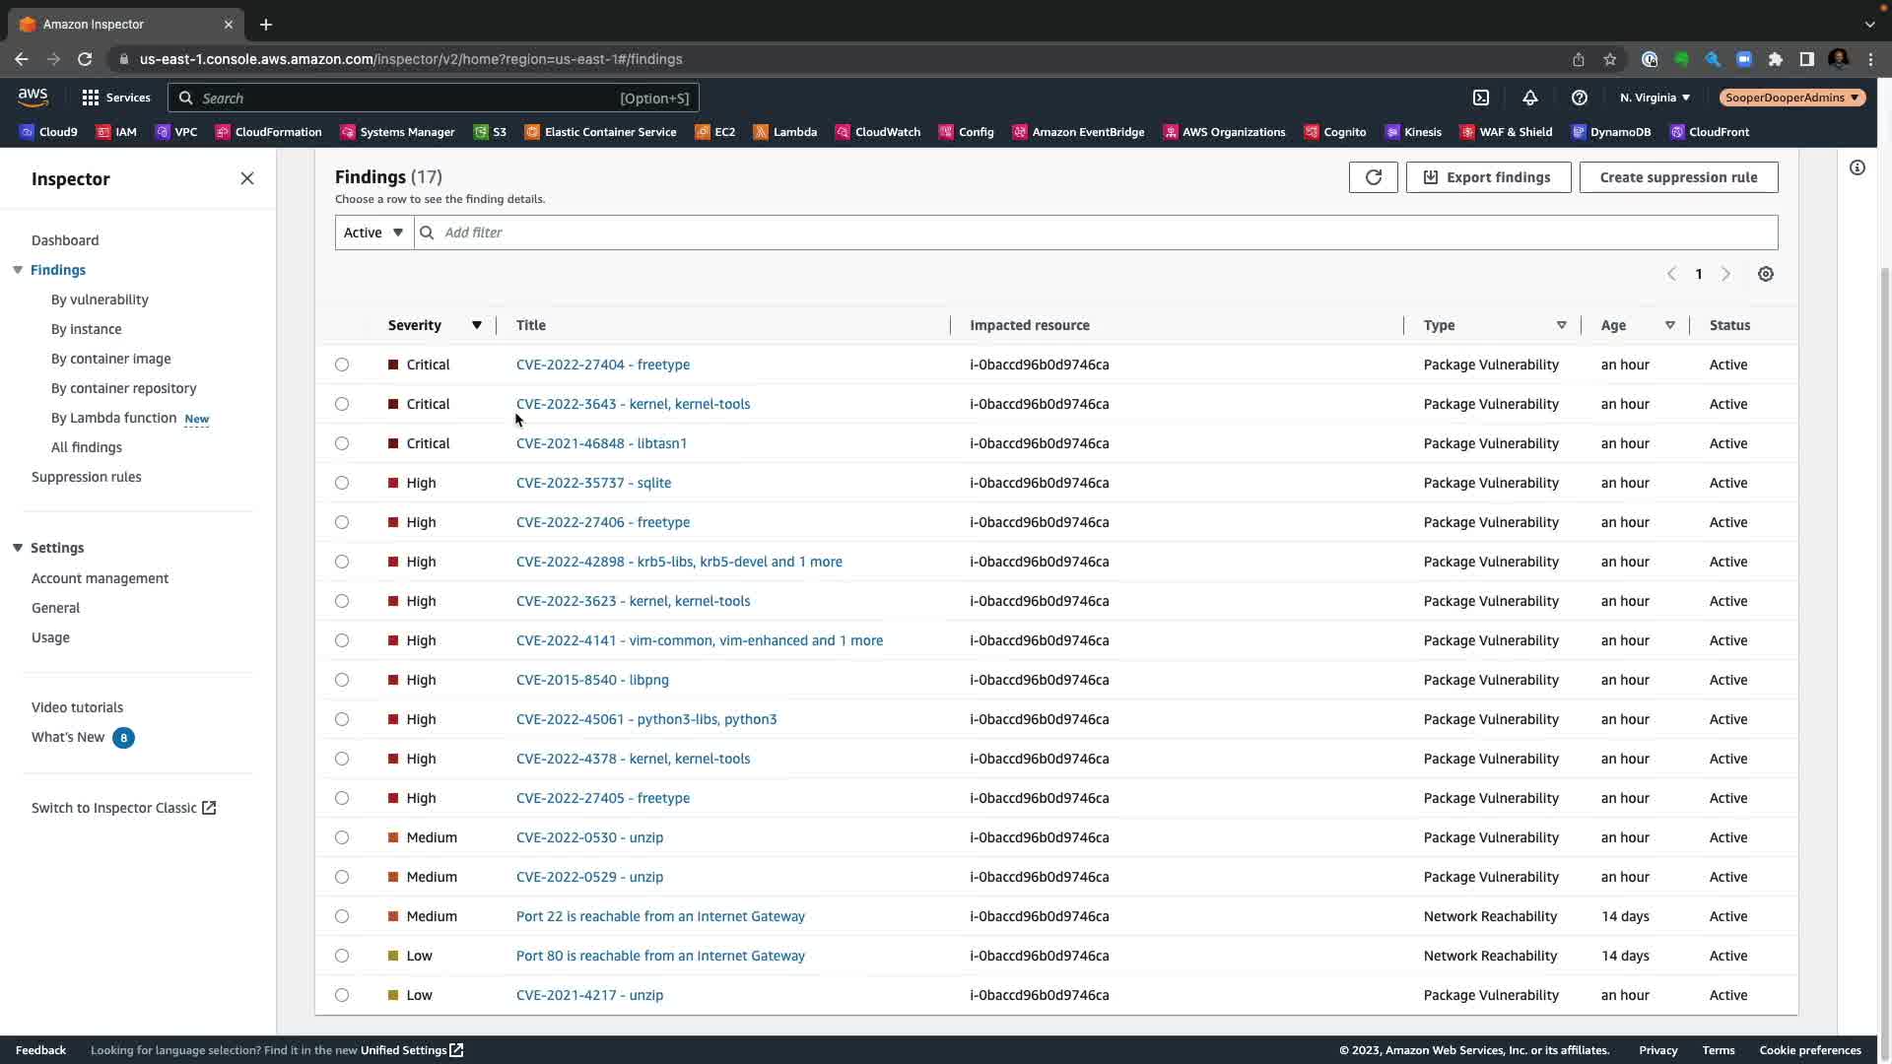Open table preferences gear icon
1892x1064 pixels.
pyautogui.click(x=1765, y=274)
